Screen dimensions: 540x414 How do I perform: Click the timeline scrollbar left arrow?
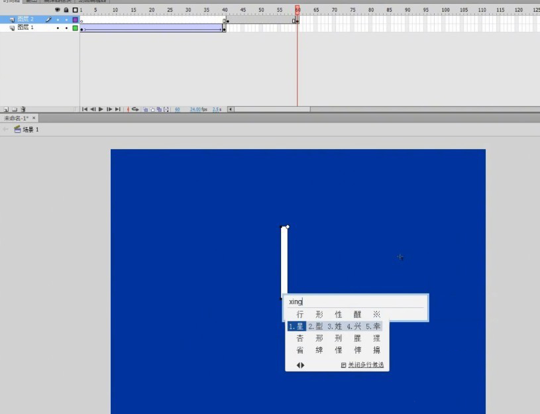[x=231, y=109]
